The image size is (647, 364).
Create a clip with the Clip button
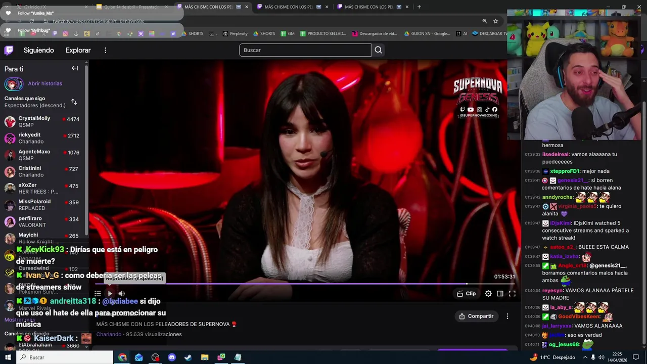point(466,293)
